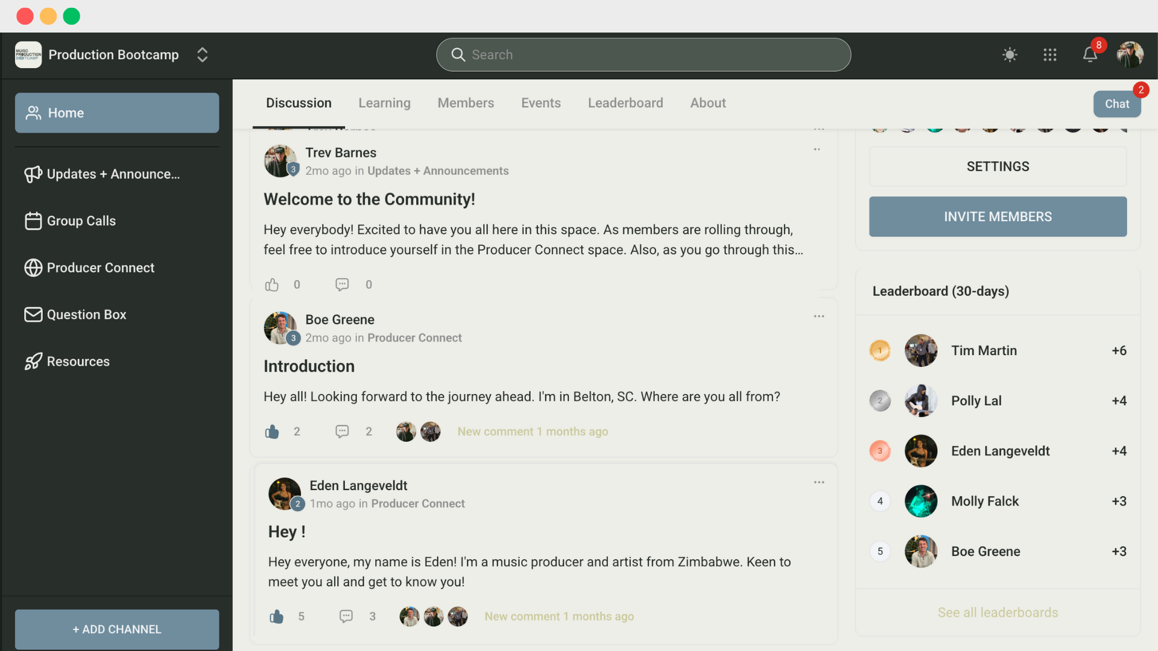Click Producer Connect link in Boe Greene's post
The height and width of the screenshot is (651, 1158).
click(x=414, y=338)
